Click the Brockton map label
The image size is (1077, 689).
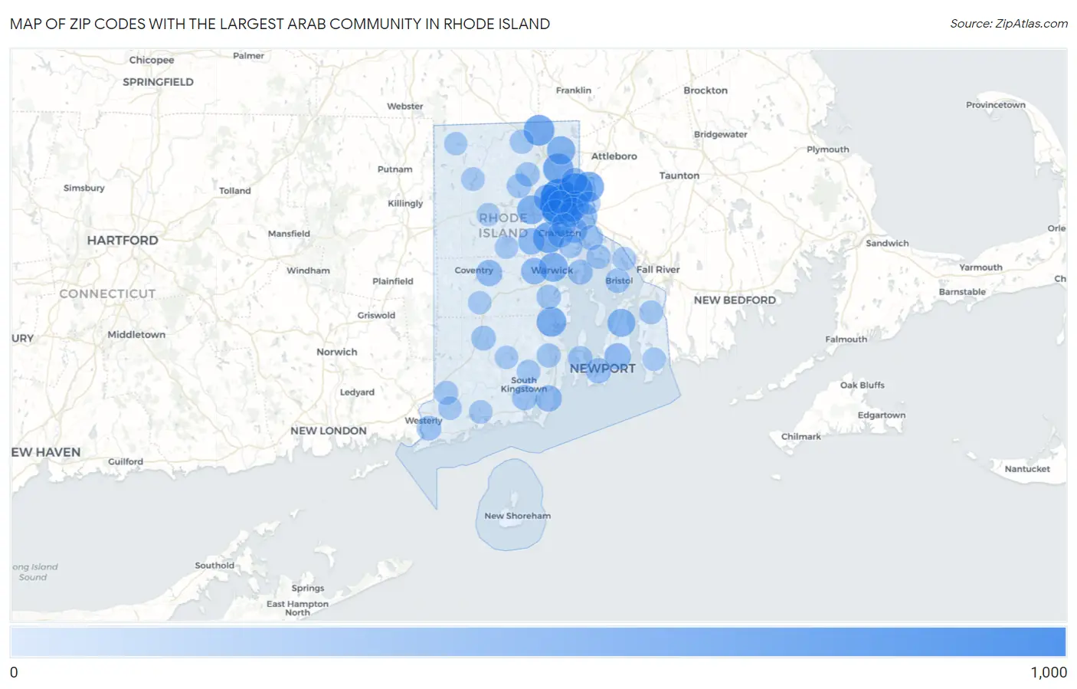tap(705, 90)
